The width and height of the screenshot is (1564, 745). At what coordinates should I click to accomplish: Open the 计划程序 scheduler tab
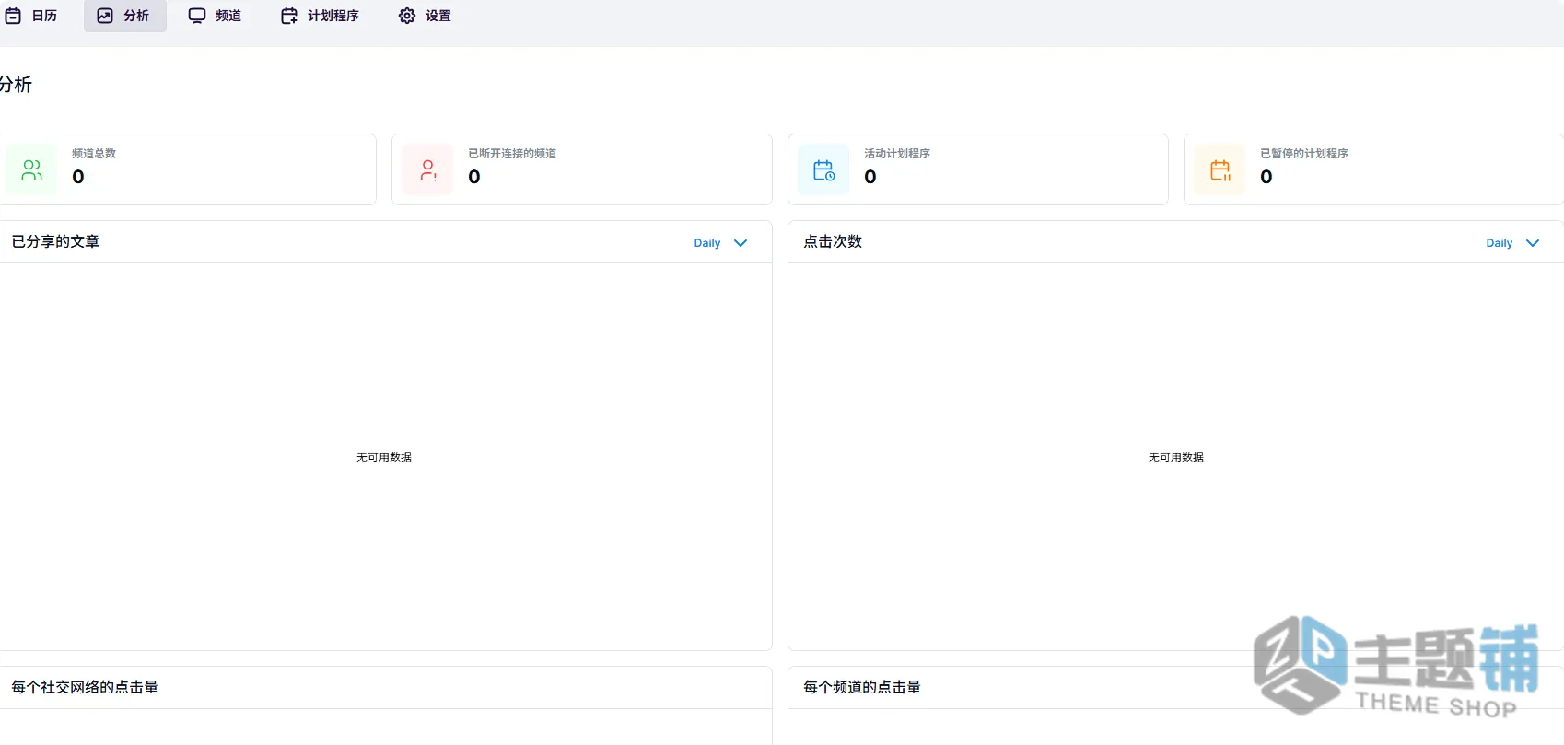[321, 16]
